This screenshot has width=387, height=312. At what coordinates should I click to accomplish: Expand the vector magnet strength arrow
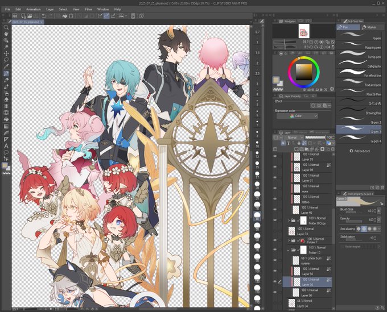(x=380, y=247)
